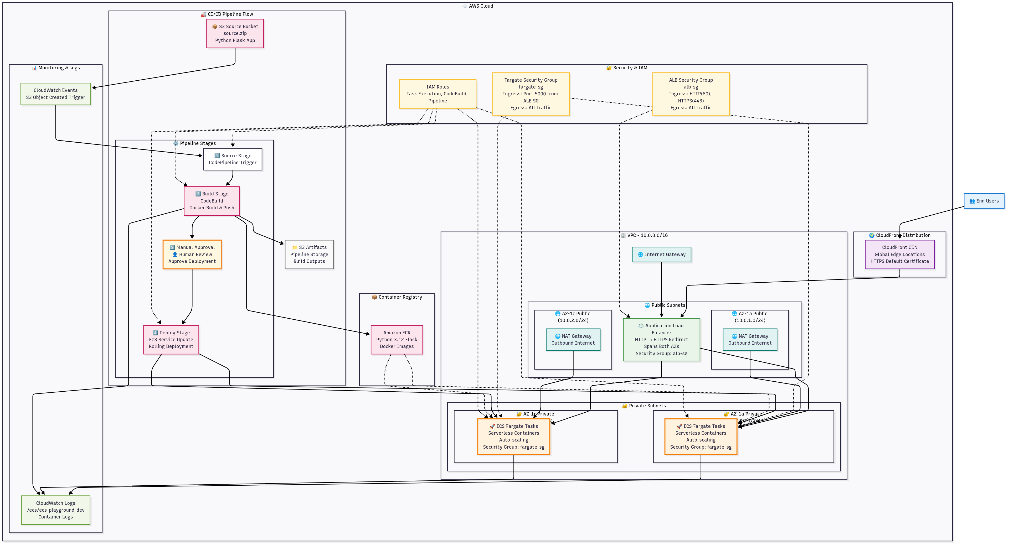The image size is (1009, 545).
Task: Click the NAT Gateway in AZ-1a Public
Action: coord(750,340)
